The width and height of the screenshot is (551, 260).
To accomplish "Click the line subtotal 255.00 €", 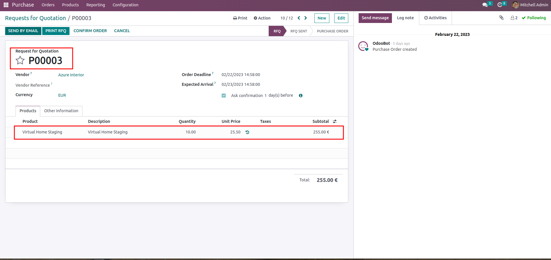I will pyautogui.click(x=321, y=132).
